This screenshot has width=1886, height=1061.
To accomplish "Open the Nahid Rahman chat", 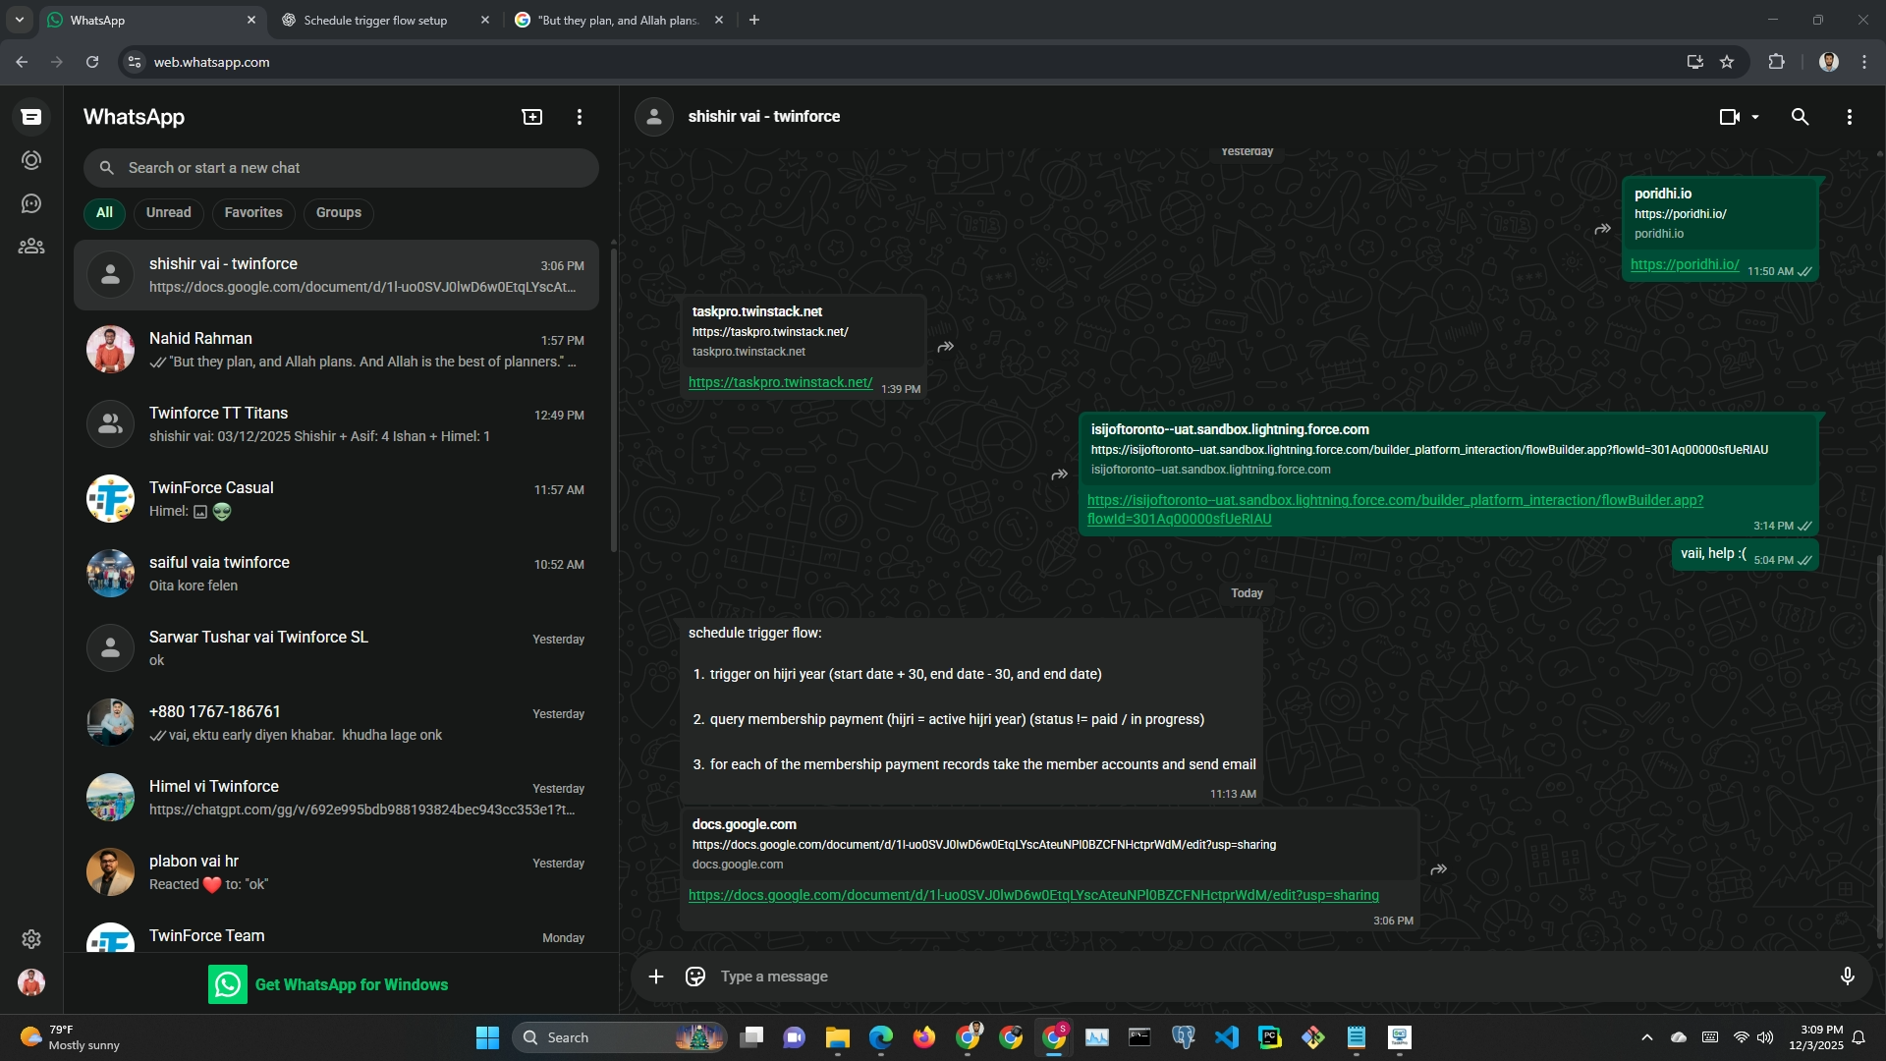I will pyautogui.click(x=336, y=350).
